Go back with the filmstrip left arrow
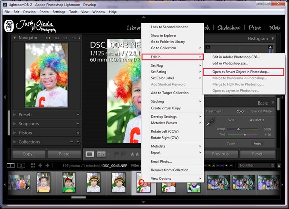Image resolution: width=289 pixels, height=209 pixels. [40, 165]
